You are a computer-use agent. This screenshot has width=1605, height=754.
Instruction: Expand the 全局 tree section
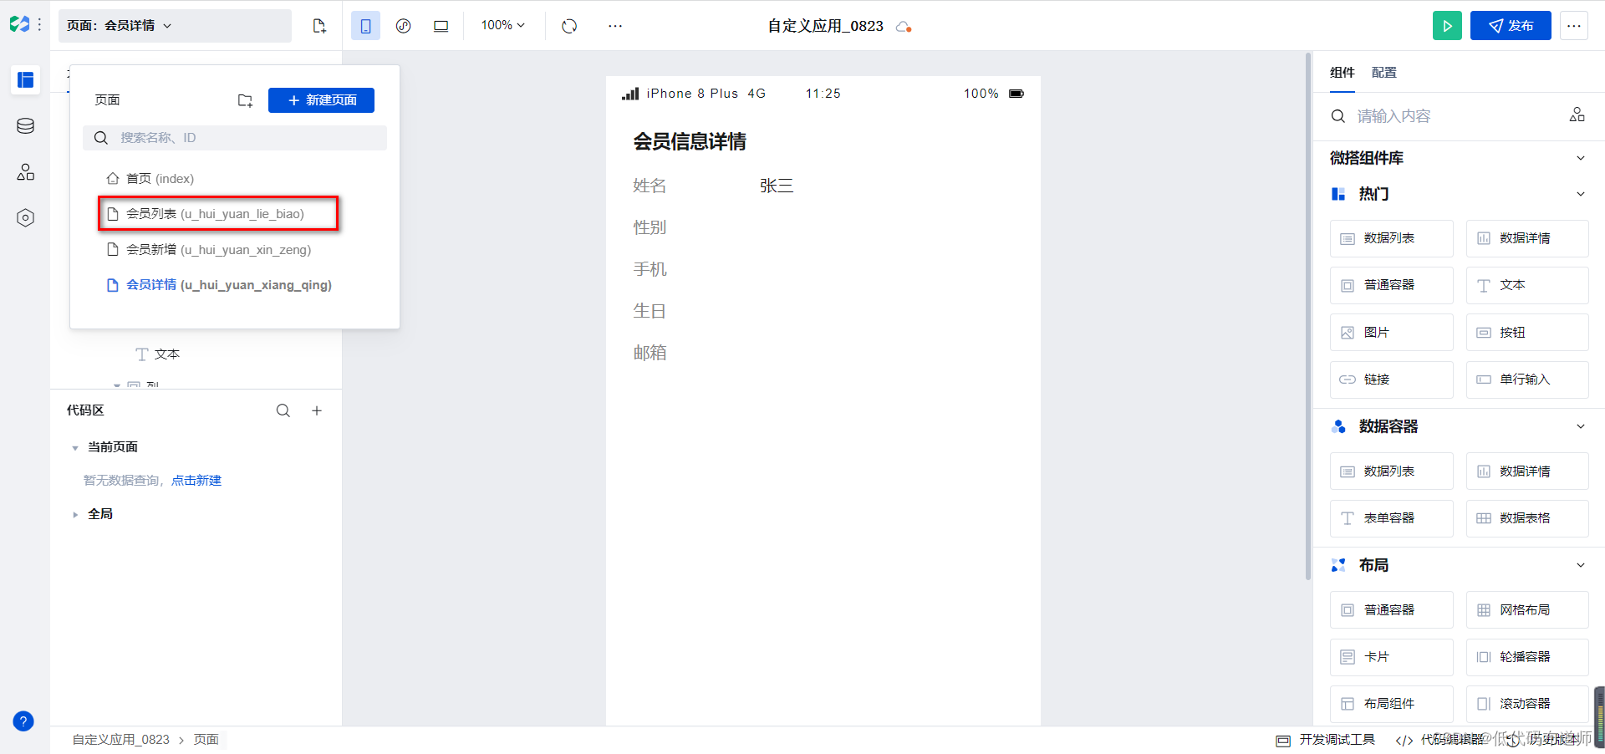pyautogui.click(x=74, y=515)
